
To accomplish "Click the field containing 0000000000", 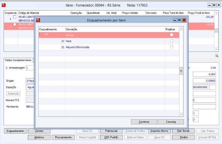I will tap(200, 87).
